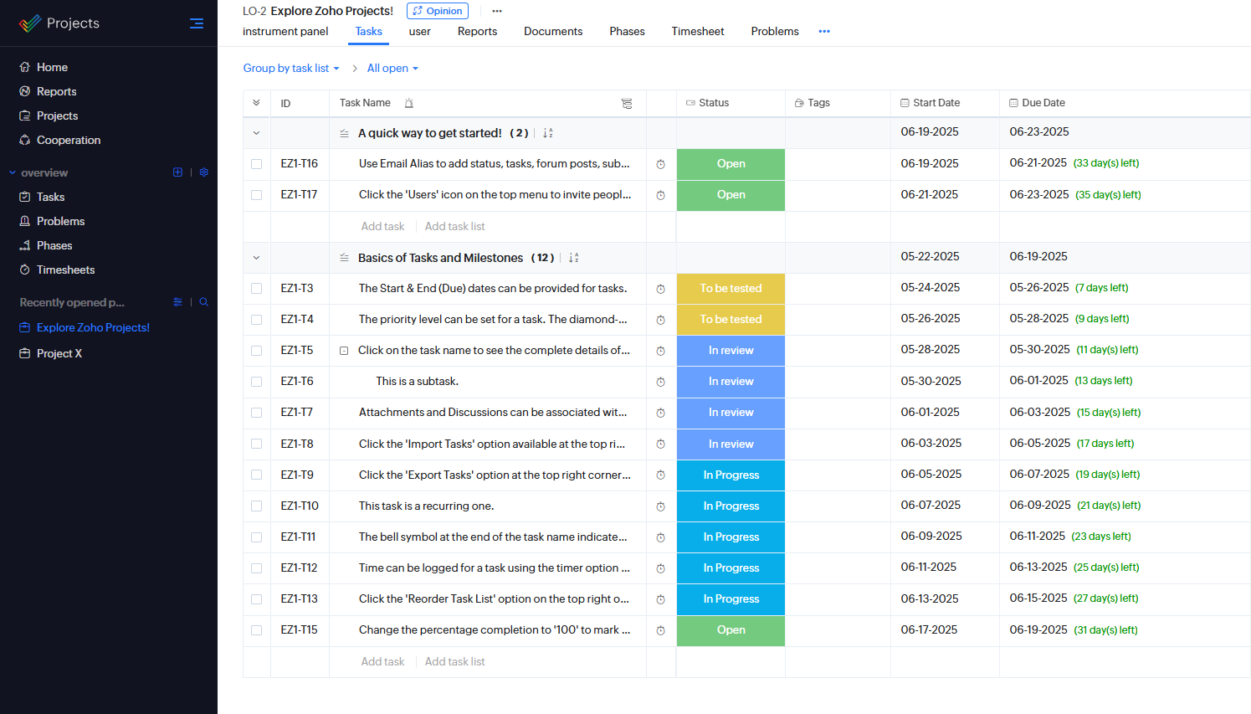The image size is (1251, 714).
Task: Click To be tested status of EZ1-T4
Action: click(x=731, y=320)
